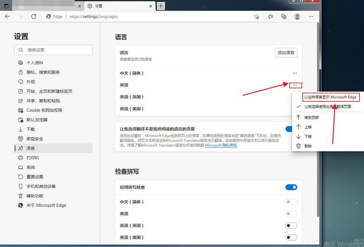Open the browser ellipsis settings menu
This screenshot has width=364, height=247.
pos(311,16)
